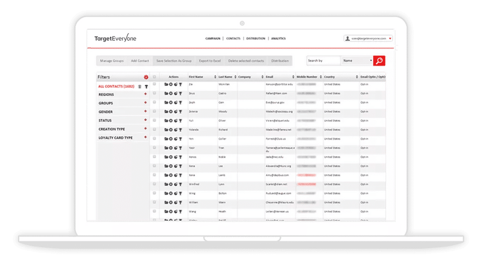Click the pie chart icon in Zeus Castro's row
This screenshot has width=488, height=271.
[176, 93]
